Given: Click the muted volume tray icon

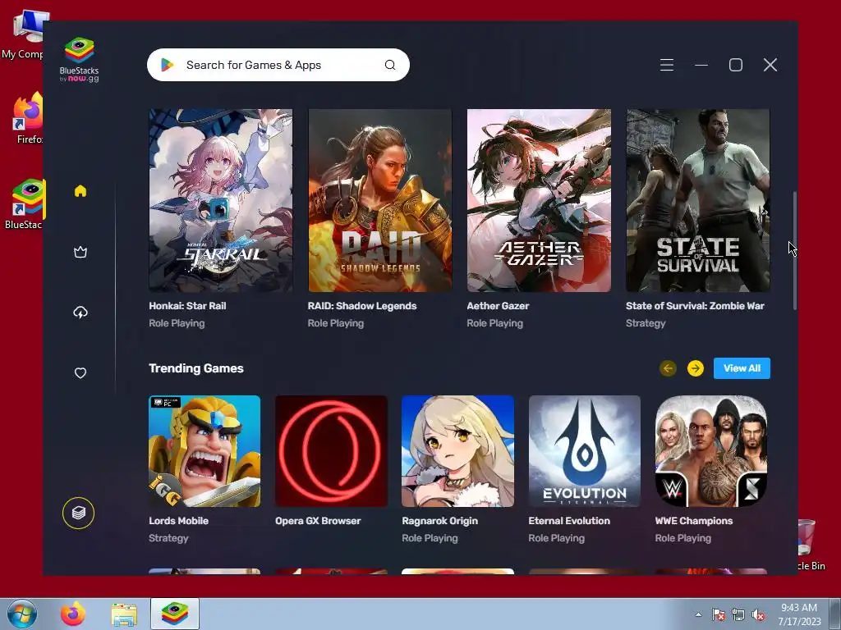Looking at the screenshot, I should tap(758, 614).
